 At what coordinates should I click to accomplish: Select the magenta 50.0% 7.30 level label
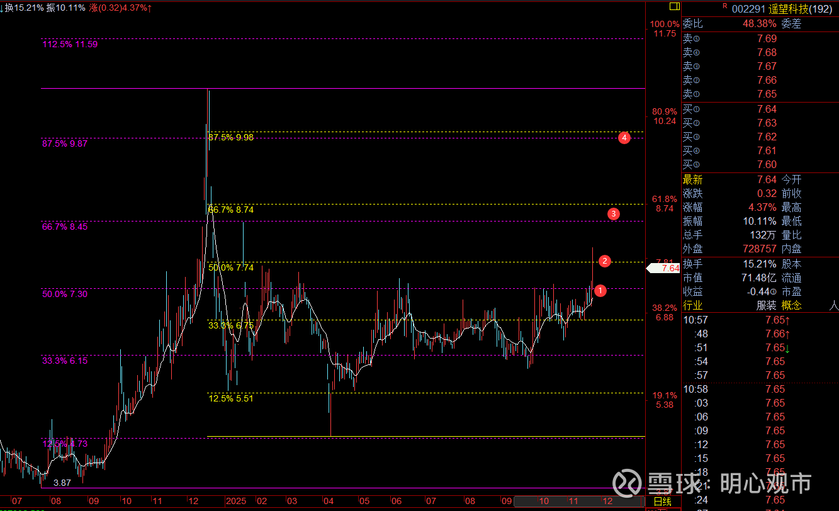pyautogui.click(x=65, y=294)
